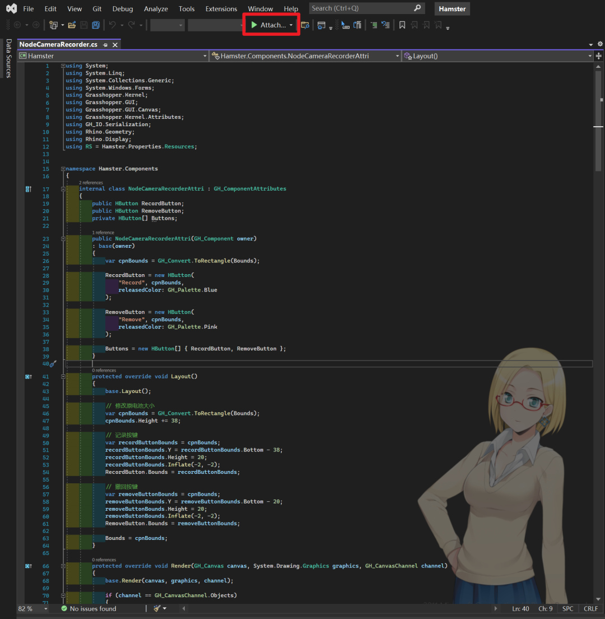The height and width of the screenshot is (619, 605).
Task: Toggle a bookmark using the bookmark toolbar icon
Action: click(403, 25)
